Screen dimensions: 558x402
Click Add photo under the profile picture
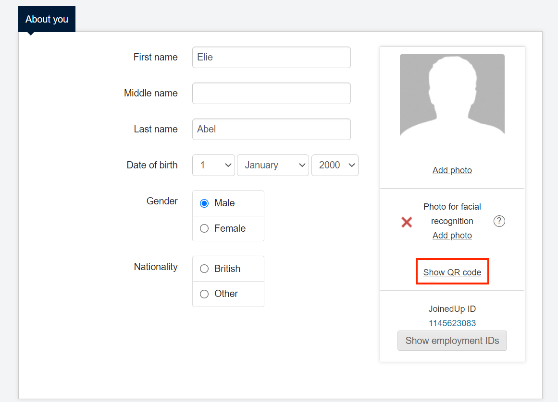tap(452, 170)
